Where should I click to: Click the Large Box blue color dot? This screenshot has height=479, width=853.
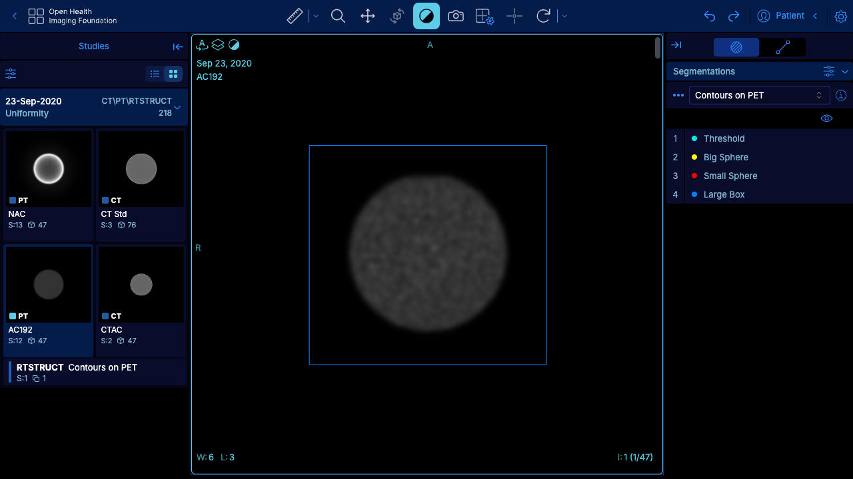(694, 194)
